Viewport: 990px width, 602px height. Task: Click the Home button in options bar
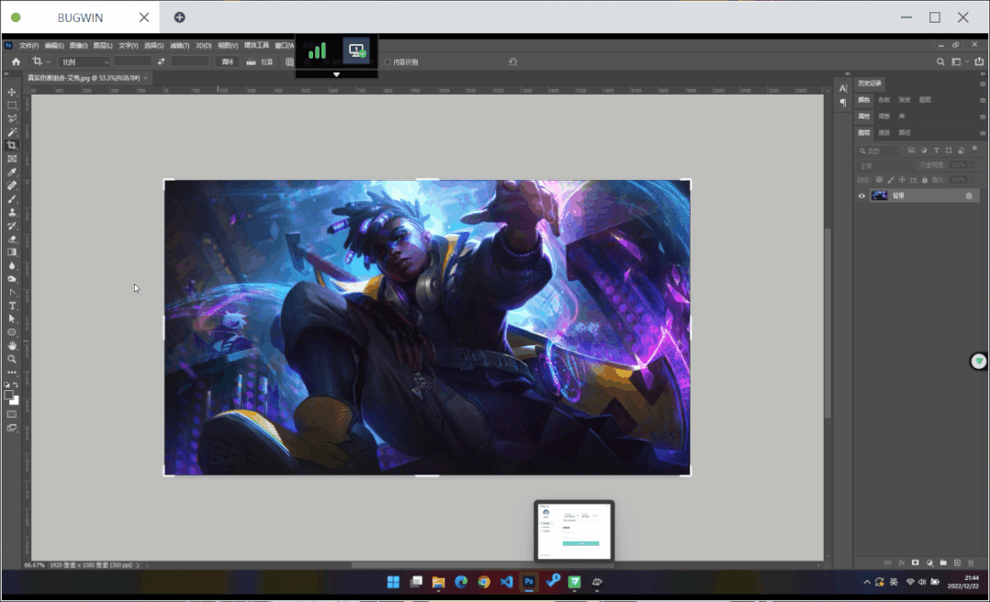click(x=16, y=61)
